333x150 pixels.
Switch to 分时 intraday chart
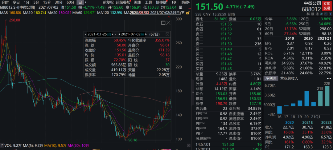coord(5,2)
